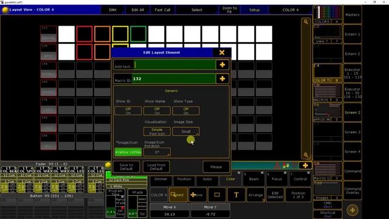This screenshot has width=389, height=219.
Task: Choose the T text tool
Action: point(236,195)
